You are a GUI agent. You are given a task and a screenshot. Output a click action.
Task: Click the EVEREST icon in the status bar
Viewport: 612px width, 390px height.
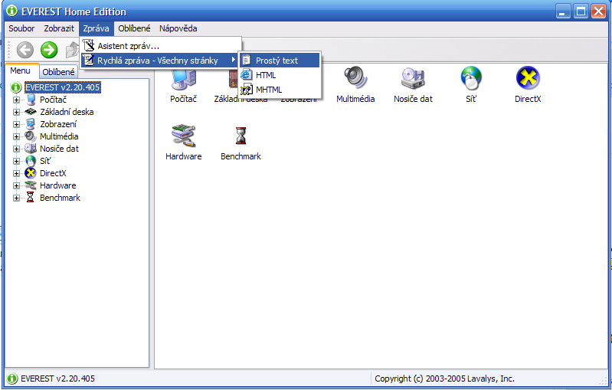[12, 379]
